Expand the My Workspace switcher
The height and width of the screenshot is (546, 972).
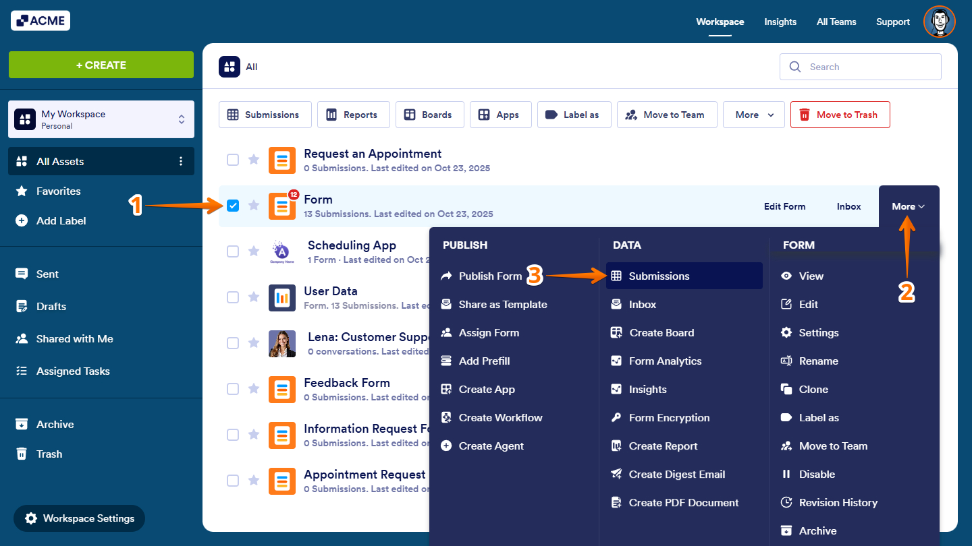point(101,119)
